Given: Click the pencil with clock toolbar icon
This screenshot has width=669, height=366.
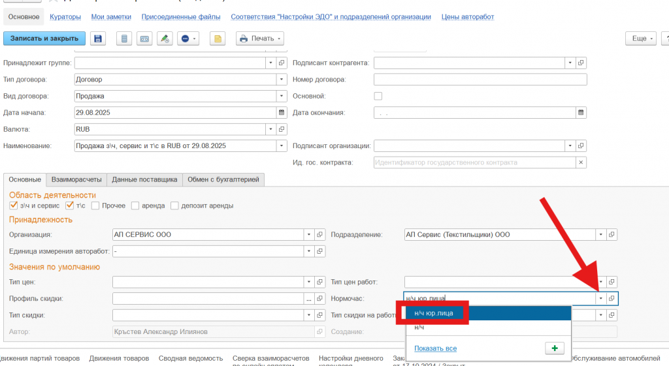Looking at the screenshot, I should (165, 39).
